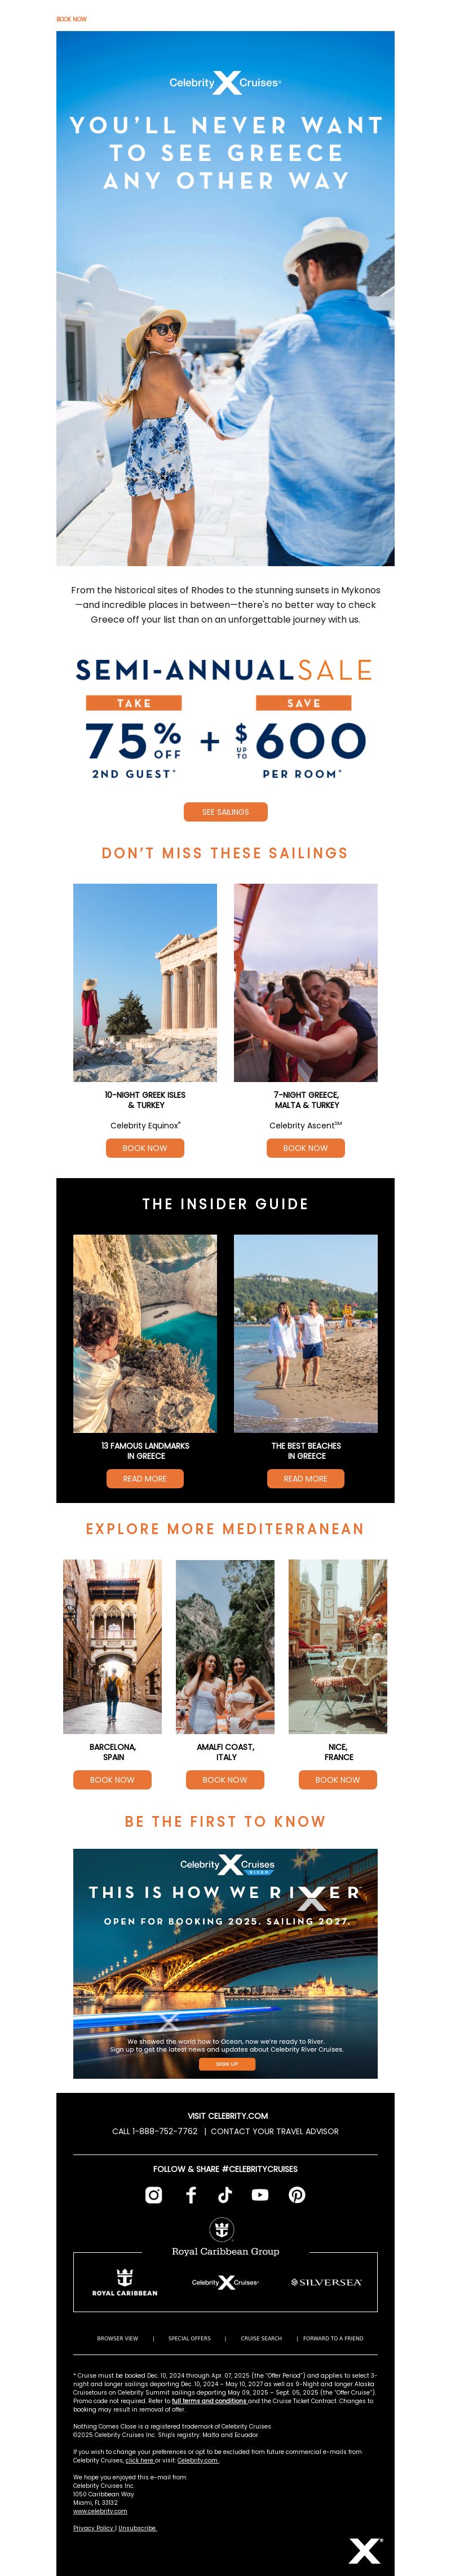The image size is (451, 2576).
Task: Click the Silversea logo in footer
Action: (x=326, y=2283)
